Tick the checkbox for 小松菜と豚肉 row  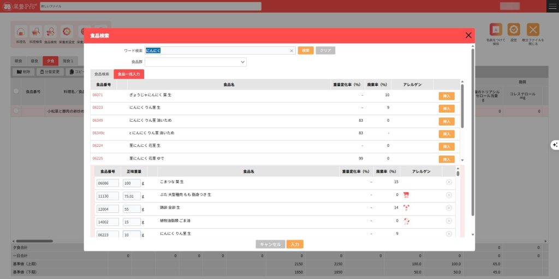[x=16, y=111]
